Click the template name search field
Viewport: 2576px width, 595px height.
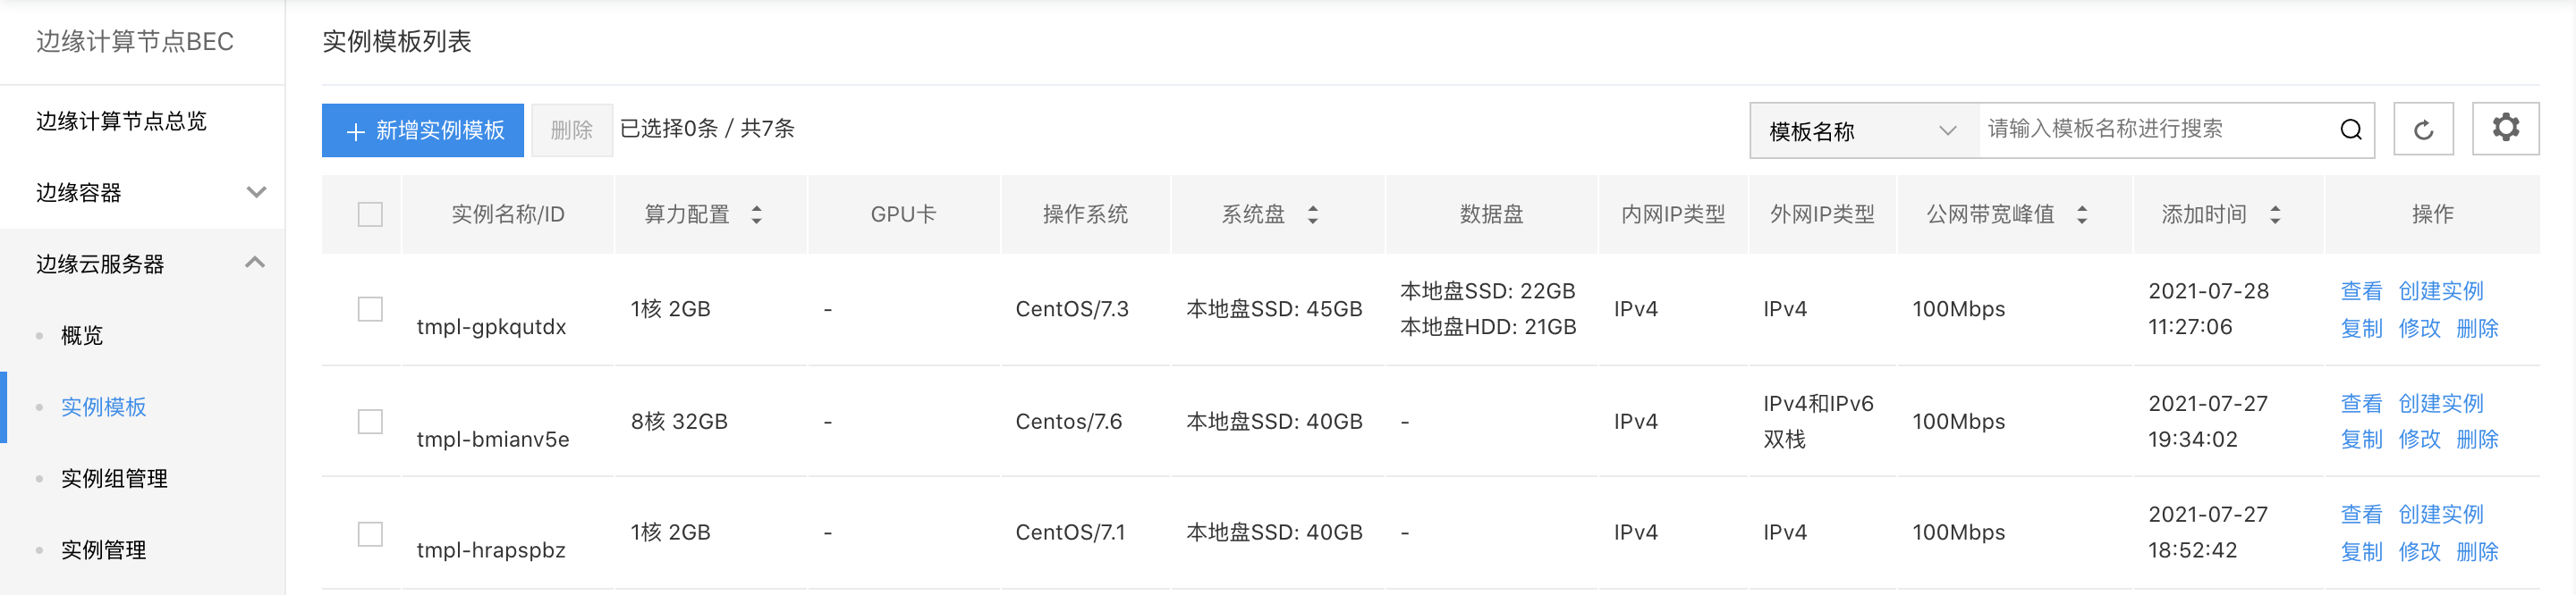[x=2155, y=130]
